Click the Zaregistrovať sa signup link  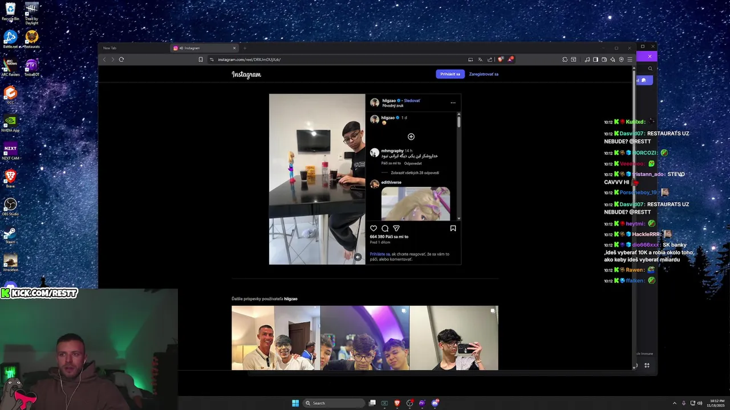coord(484,74)
